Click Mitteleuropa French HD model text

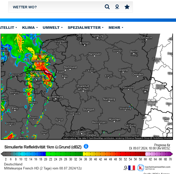pyautogui.click(x=43, y=168)
